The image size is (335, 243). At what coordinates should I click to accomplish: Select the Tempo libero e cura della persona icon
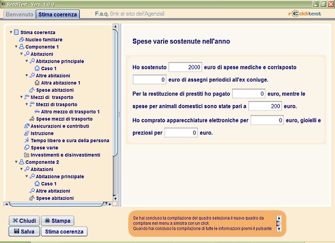coord(27,140)
